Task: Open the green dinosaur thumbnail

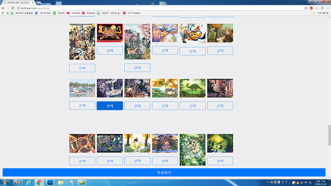Action: coord(192,88)
